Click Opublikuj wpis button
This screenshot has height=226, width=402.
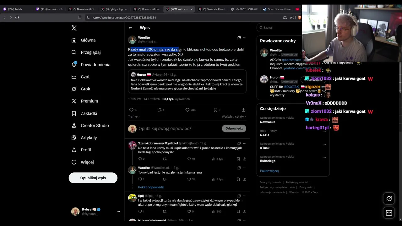[x=93, y=178]
